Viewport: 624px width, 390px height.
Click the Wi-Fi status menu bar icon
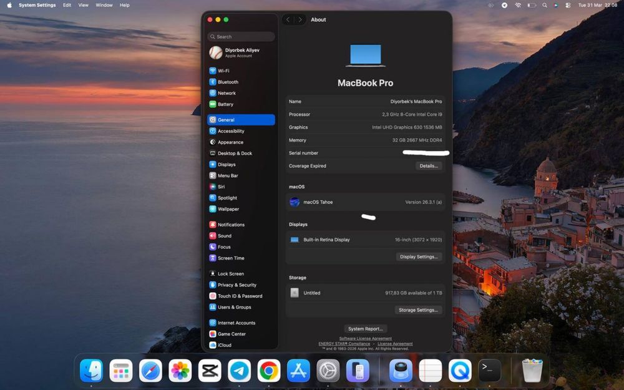(x=518, y=5)
